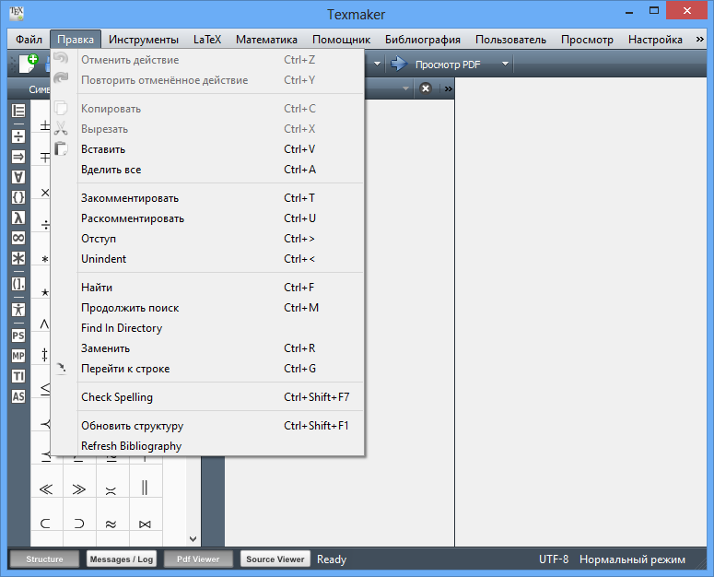
Task: Open the Пользователь menu
Action: 510,39
